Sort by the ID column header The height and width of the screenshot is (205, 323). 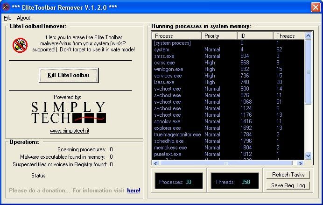click(x=255, y=36)
